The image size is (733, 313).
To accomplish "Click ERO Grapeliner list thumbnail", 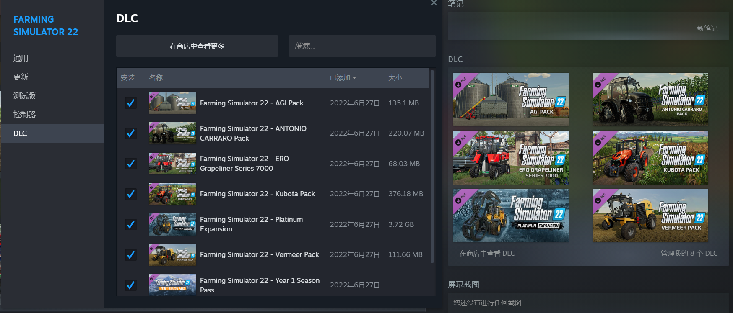I will point(173,164).
